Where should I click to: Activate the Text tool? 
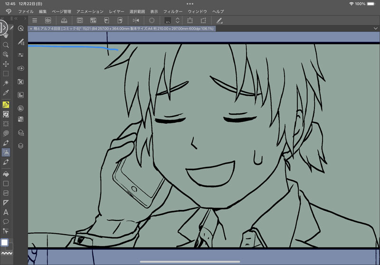(x=6, y=212)
